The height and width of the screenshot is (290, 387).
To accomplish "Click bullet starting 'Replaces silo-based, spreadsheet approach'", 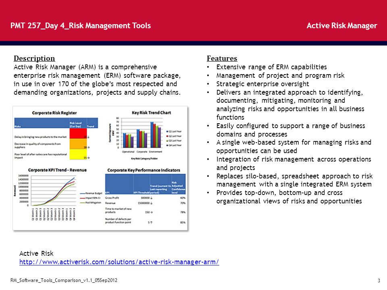I will click(x=294, y=180).
